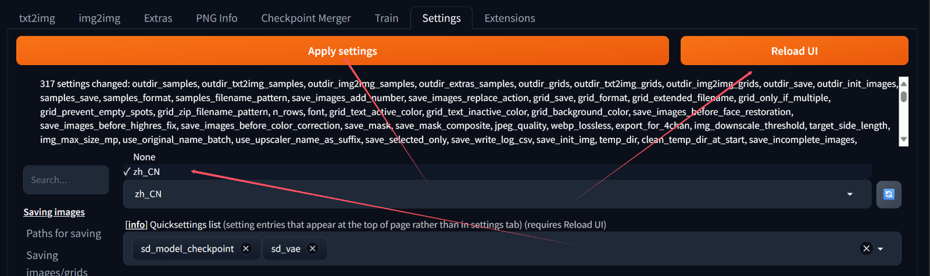Click the Apply settings button
Viewport: 930px width, 276px height.
(342, 51)
